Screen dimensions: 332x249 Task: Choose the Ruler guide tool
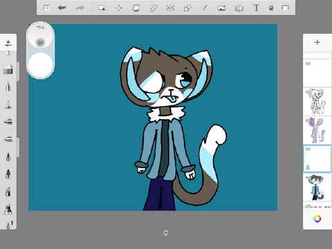click(154, 8)
